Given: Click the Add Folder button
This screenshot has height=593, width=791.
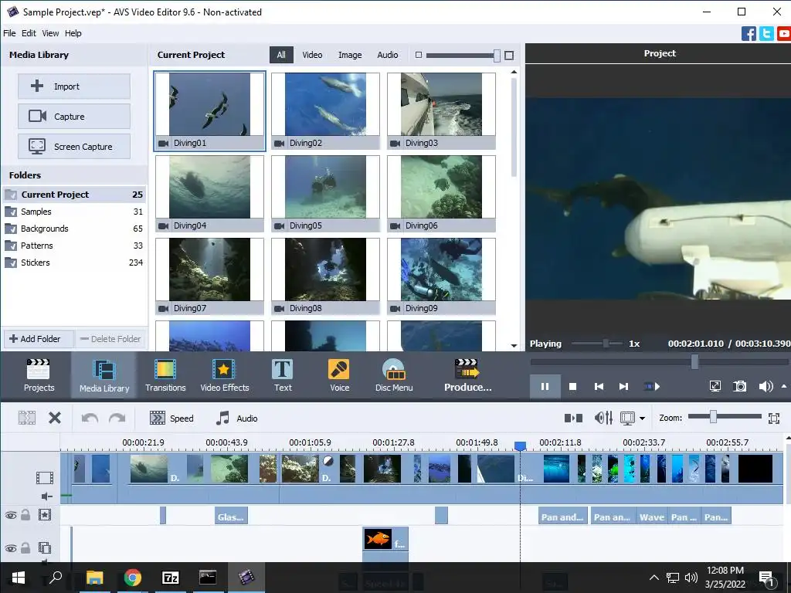Looking at the screenshot, I should (x=38, y=338).
